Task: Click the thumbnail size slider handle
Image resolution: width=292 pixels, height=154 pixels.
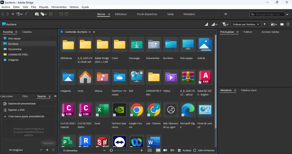Action: pos(111,150)
